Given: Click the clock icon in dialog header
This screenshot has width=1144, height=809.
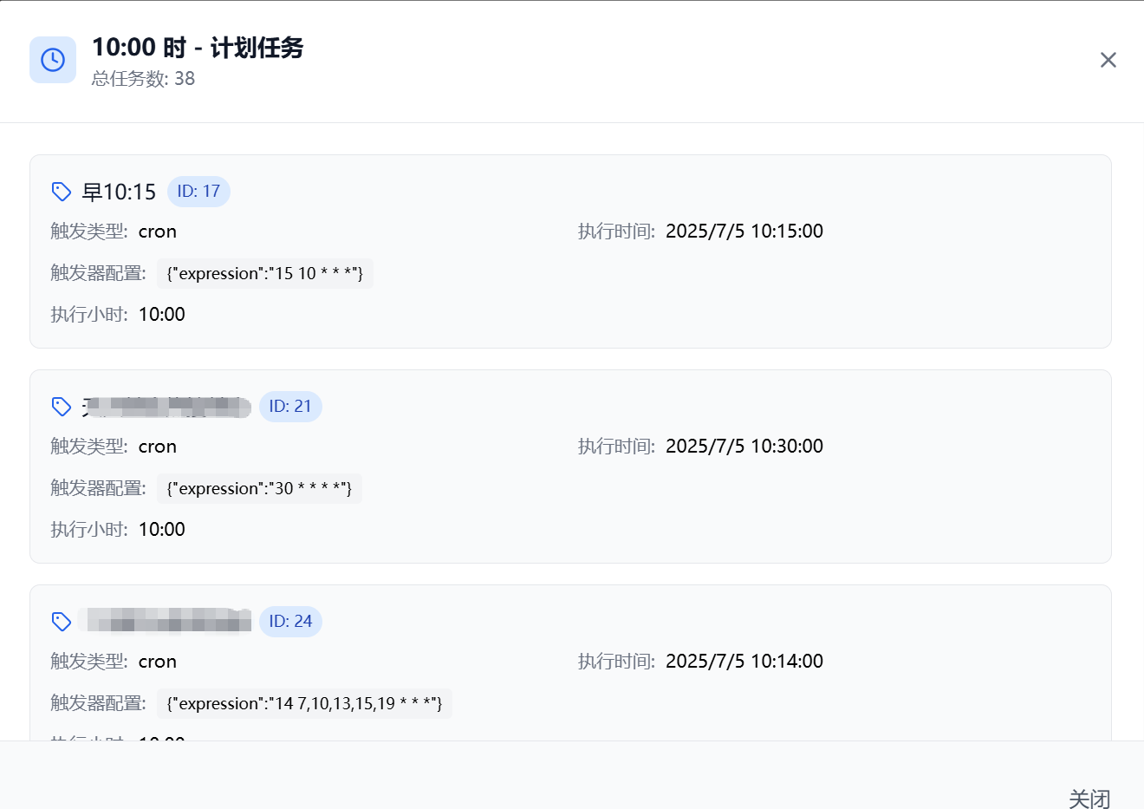Looking at the screenshot, I should click(x=53, y=60).
